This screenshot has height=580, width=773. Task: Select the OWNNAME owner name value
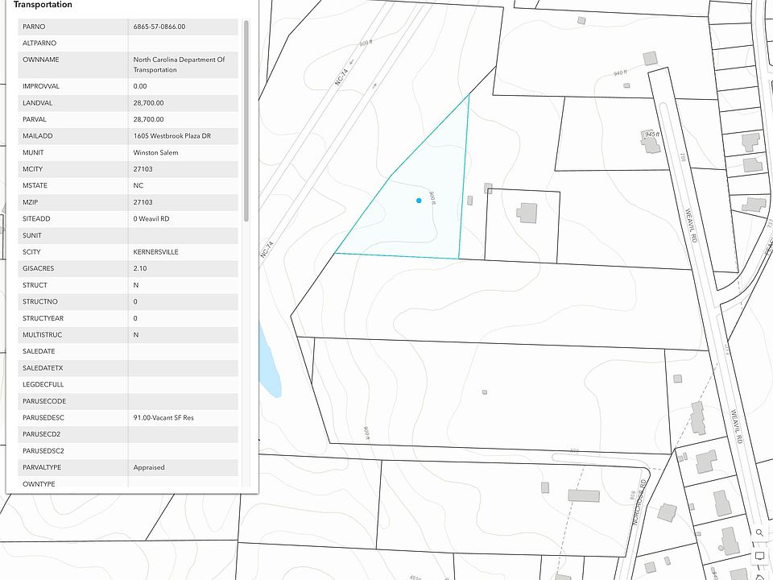(x=178, y=64)
